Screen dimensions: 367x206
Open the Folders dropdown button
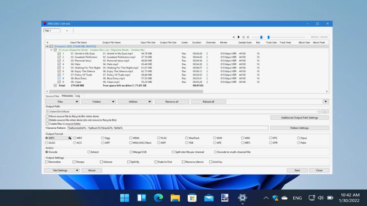99,102
